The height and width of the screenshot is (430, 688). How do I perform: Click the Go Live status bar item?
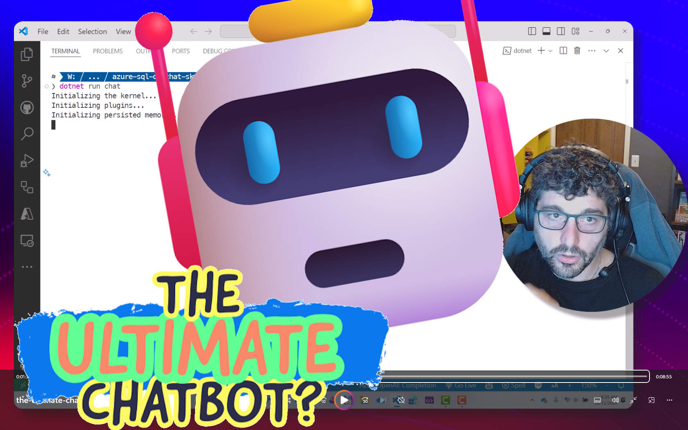click(x=461, y=386)
